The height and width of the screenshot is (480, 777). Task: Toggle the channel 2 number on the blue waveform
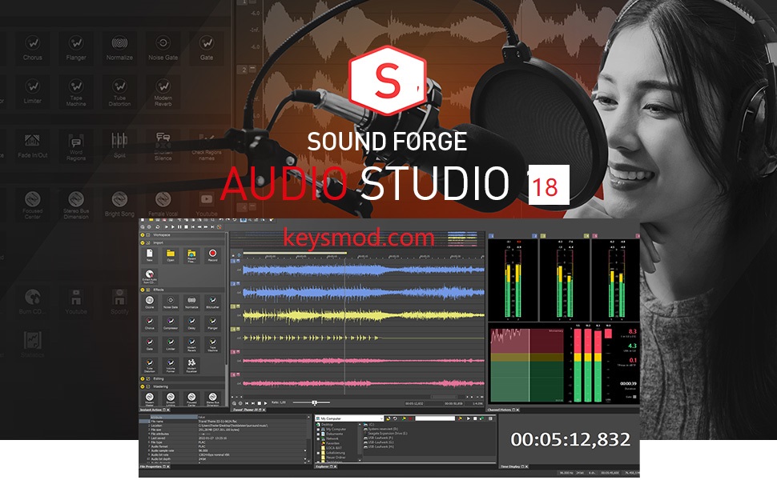pos(233,283)
